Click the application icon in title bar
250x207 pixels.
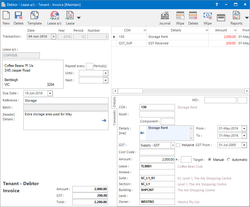3,4
